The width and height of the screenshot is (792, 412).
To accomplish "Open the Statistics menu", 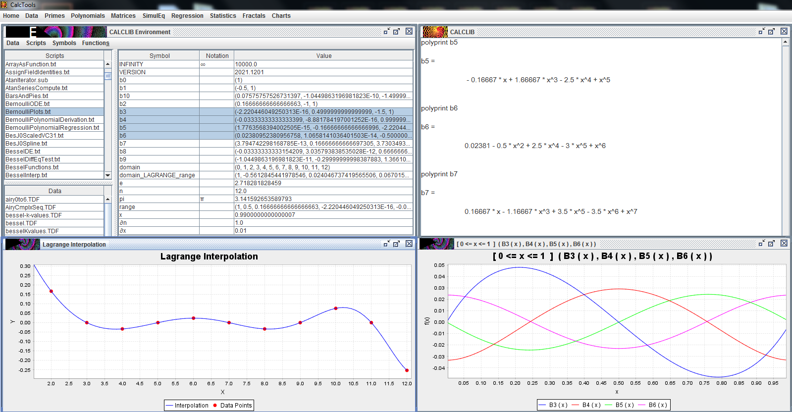I will coord(223,16).
